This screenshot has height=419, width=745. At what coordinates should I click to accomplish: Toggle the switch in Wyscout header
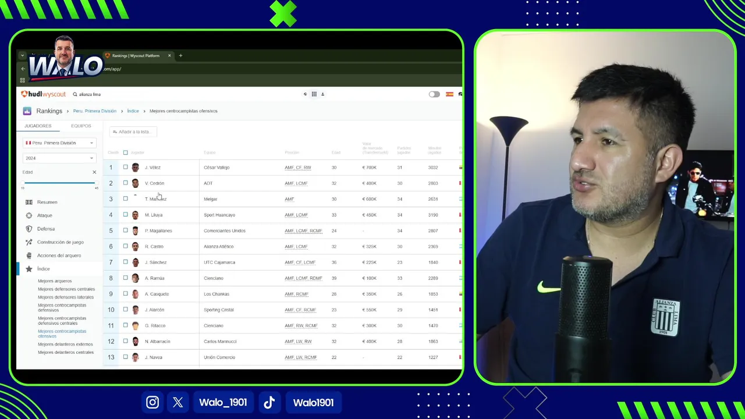tap(434, 94)
